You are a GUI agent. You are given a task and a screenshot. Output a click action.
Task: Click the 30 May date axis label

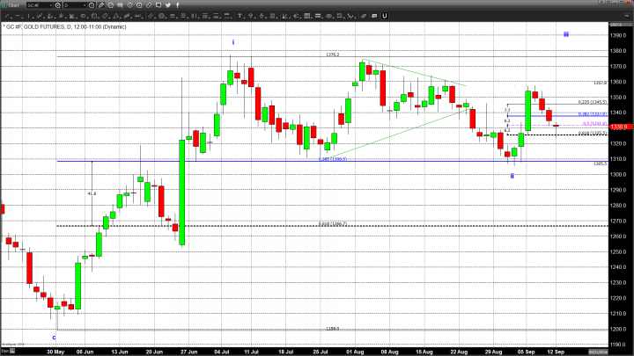point(55,352)
